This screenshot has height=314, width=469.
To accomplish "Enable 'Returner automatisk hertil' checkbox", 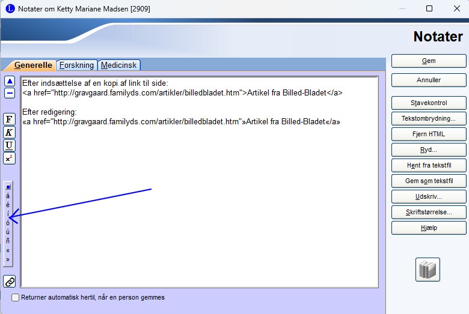I will click(x=16, y=297).
